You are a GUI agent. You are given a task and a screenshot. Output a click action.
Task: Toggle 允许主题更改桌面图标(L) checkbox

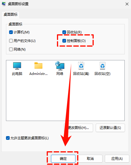tap(8, 138)
